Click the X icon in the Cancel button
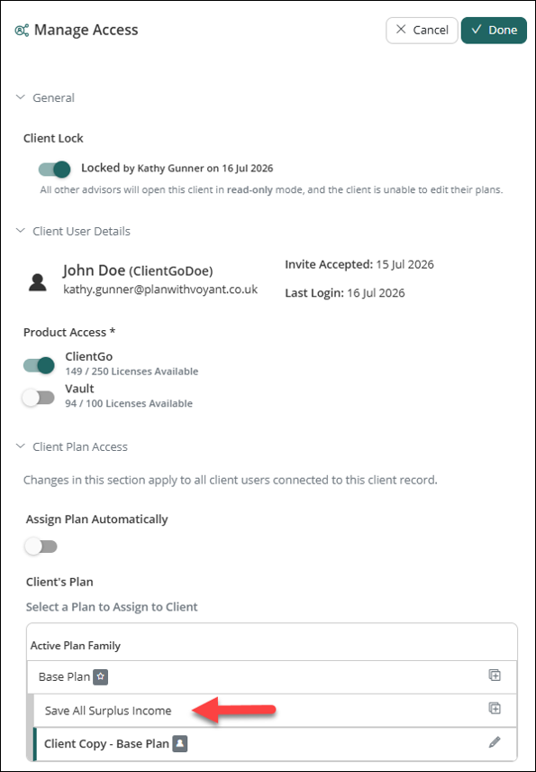 (x=401, y=30)
